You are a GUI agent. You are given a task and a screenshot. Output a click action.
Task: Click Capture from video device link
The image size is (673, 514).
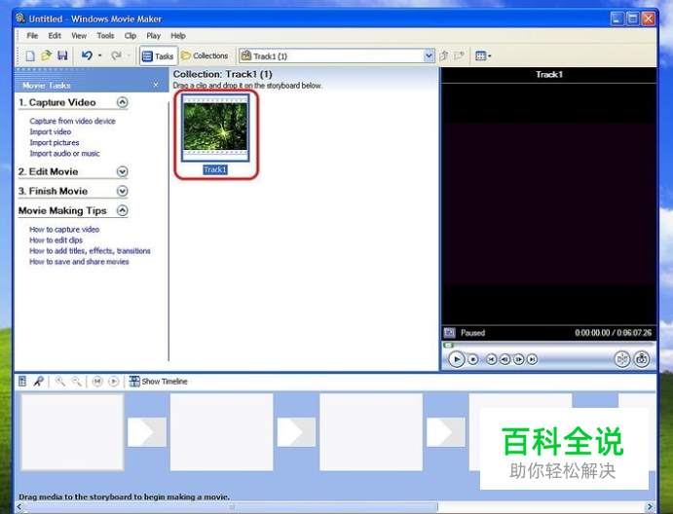[x=72, y=121]
